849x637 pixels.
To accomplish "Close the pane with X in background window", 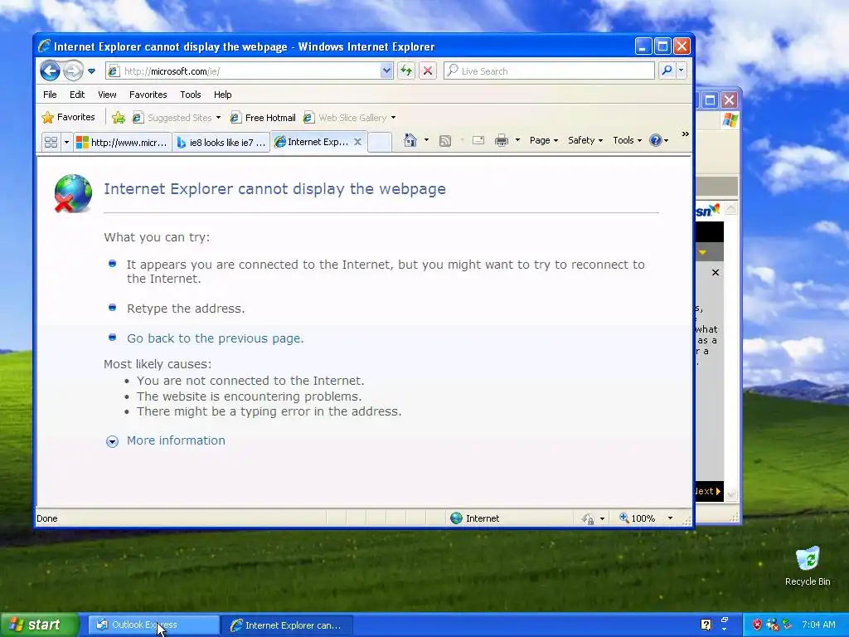I will [716, 272].
